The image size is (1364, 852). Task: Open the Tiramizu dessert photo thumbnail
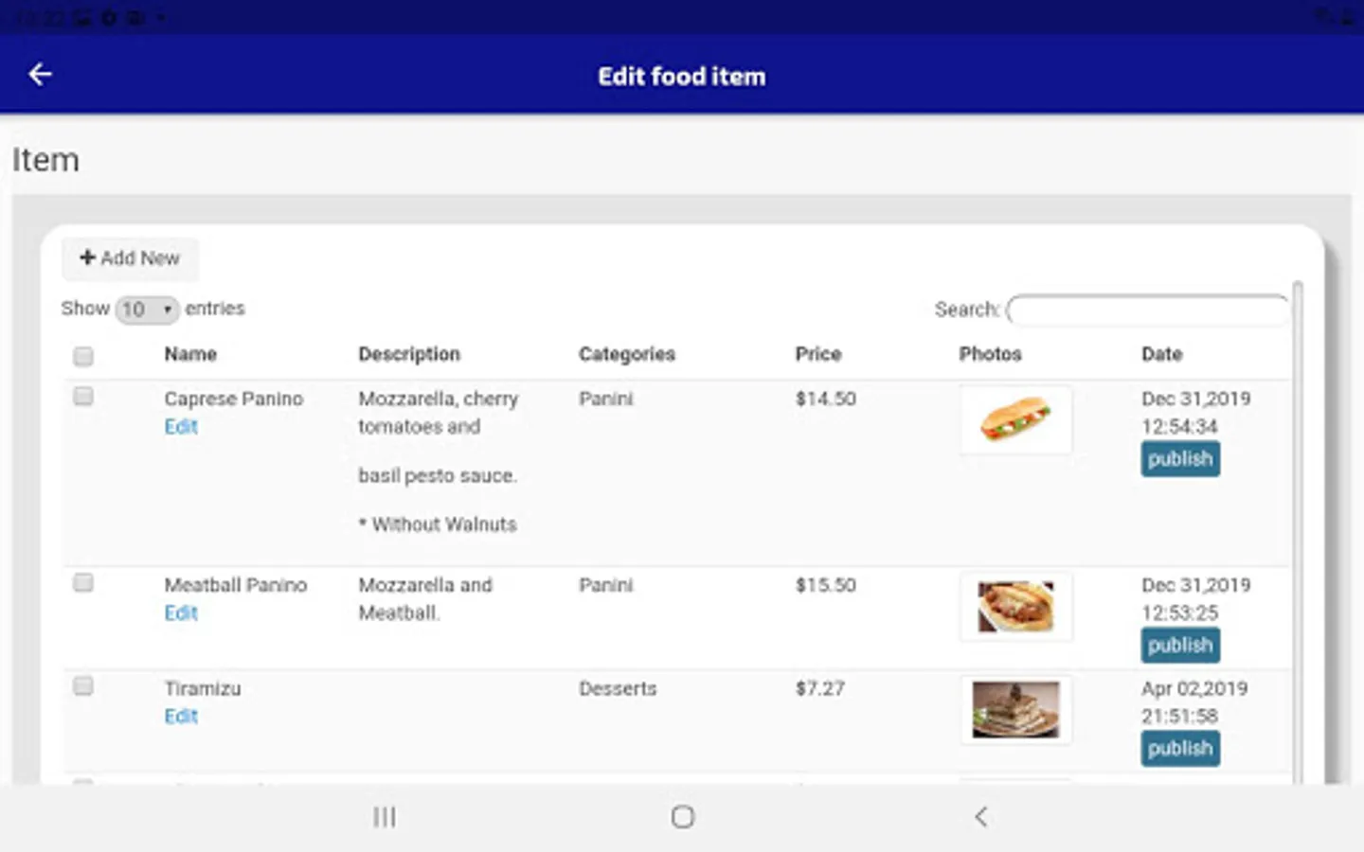click(x=1015, y=710)
